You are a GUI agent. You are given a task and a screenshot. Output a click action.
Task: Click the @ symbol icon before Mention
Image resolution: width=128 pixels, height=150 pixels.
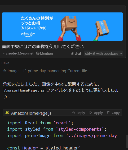tap(38, 53)
